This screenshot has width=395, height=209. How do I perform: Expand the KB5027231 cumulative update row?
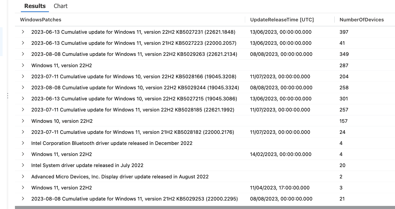(23, 32)
